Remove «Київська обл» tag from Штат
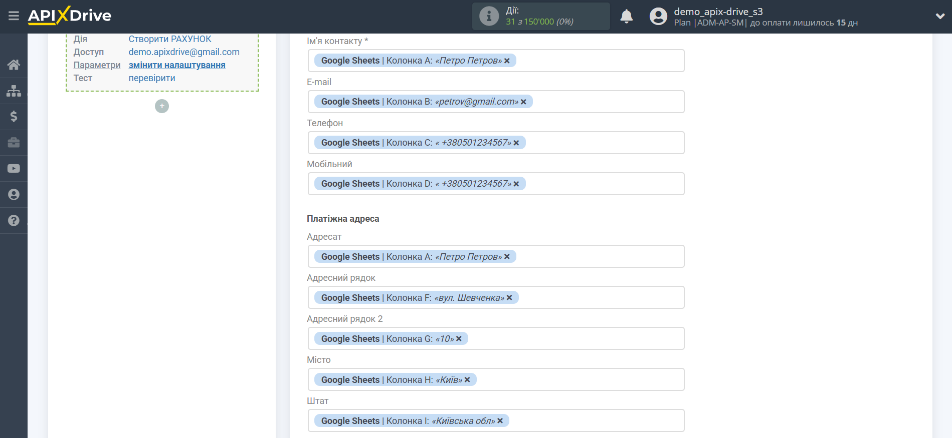This screenshot has height=438, width=952. click(x=500, y=421)
